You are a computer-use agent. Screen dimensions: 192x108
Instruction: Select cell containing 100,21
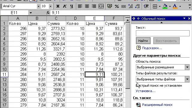tap(114, 74)
